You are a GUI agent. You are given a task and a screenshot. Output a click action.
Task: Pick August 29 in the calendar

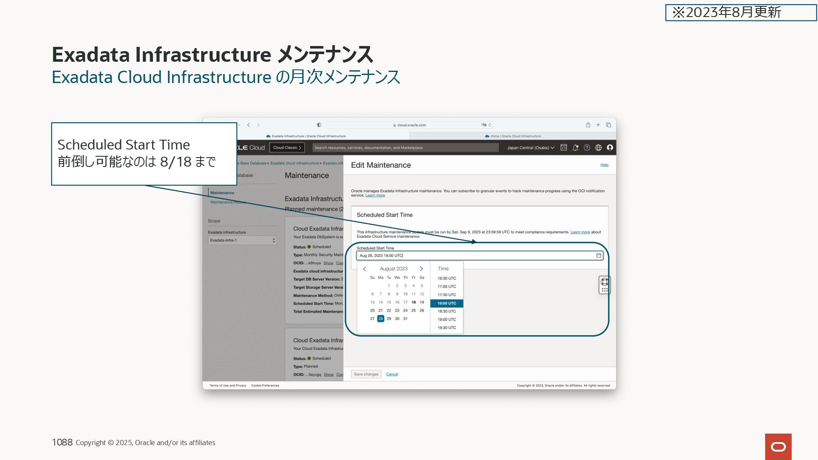(389, 319)
